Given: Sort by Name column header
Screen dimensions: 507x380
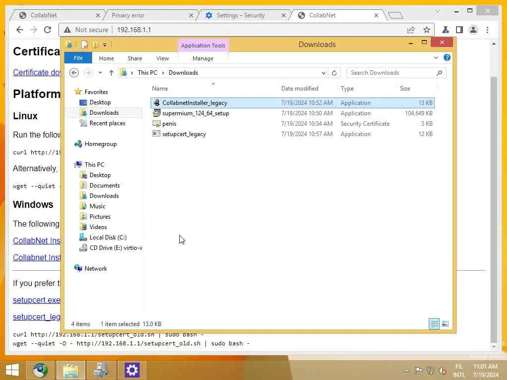Looking at the screenshot, I should click(160, 88).
